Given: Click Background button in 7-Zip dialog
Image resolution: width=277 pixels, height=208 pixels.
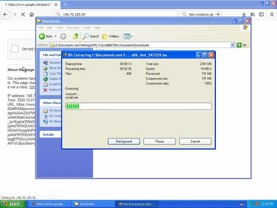Looking at the screenshot, I should 124,141.
